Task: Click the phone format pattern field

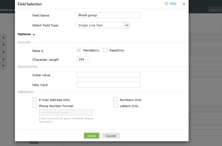Action: coord(65,112)
